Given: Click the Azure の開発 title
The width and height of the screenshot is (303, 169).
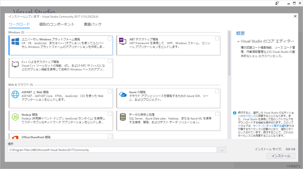Looking at the screenshot, I should tap(137, 92).
